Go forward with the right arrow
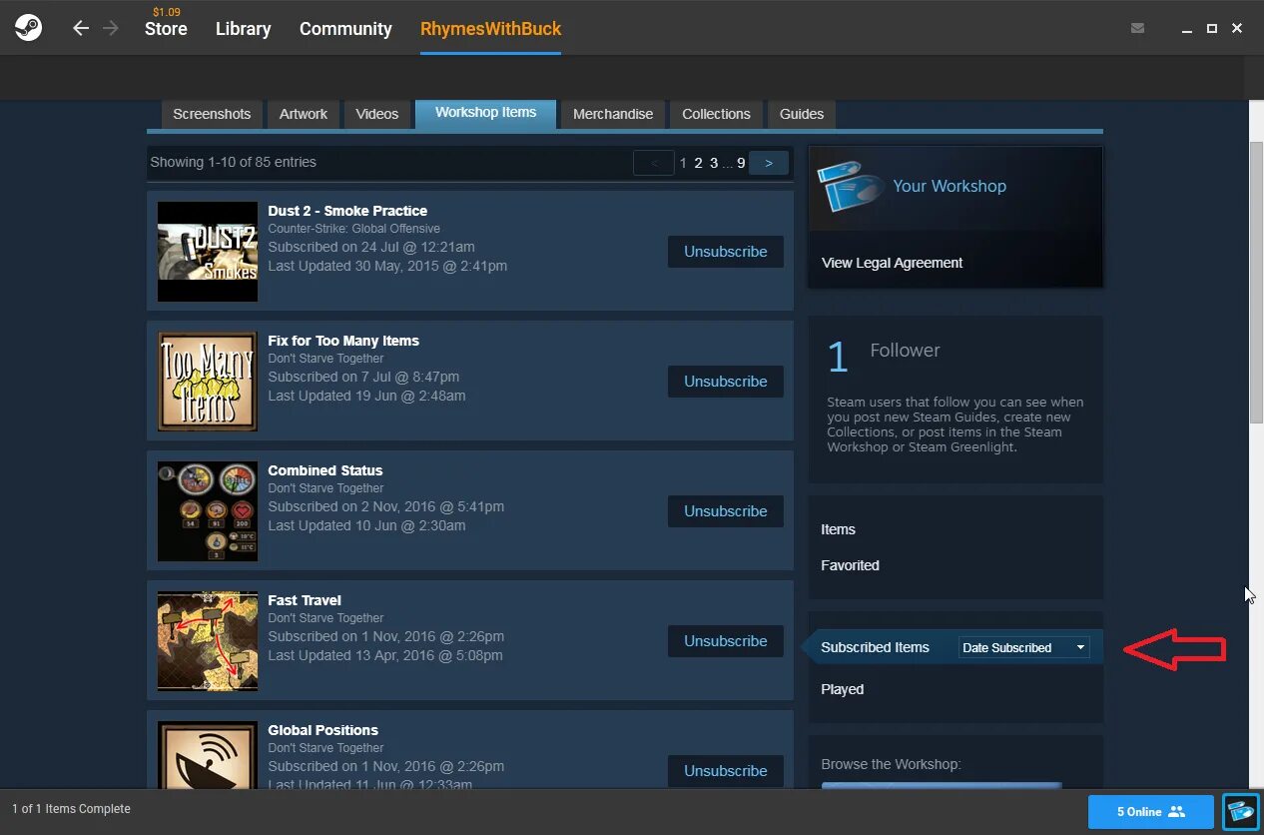The image size is (1264, 835). pyautogui.click(x=111, y=28)
